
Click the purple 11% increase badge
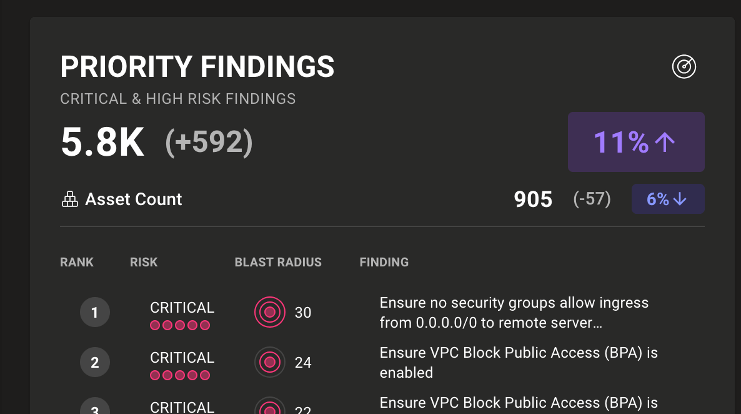click(x=636, y=142)
